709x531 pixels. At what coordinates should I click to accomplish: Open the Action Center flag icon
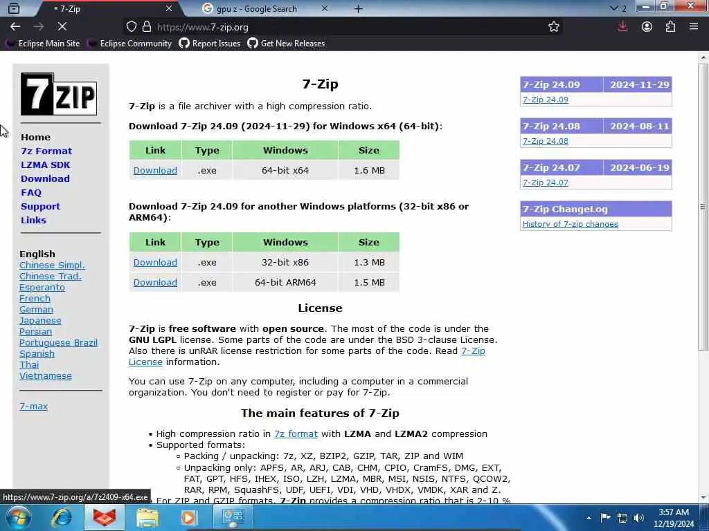[x=605, y=517]
